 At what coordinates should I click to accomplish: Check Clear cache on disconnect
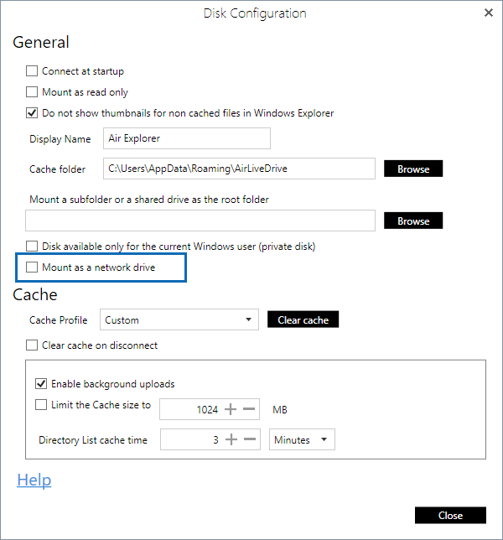32,345
